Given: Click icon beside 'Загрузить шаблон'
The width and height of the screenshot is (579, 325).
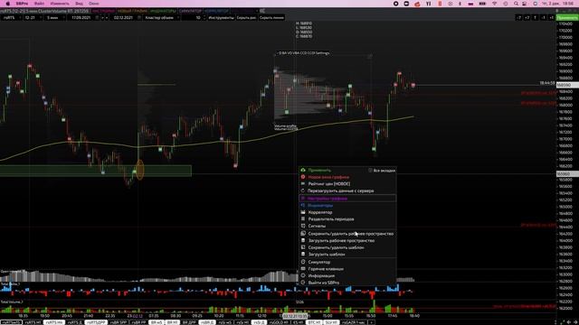Looking at the screenshot, I should click(x=303, y=255).
